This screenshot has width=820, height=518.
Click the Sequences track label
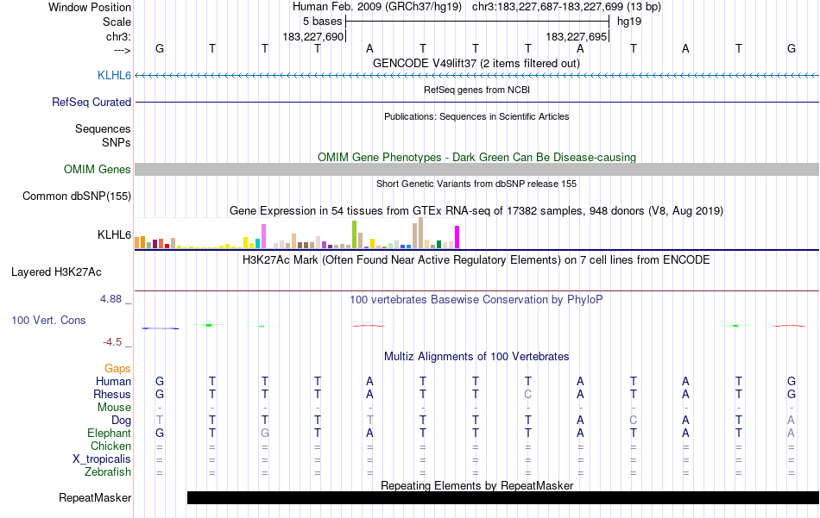tap(103, 128)
